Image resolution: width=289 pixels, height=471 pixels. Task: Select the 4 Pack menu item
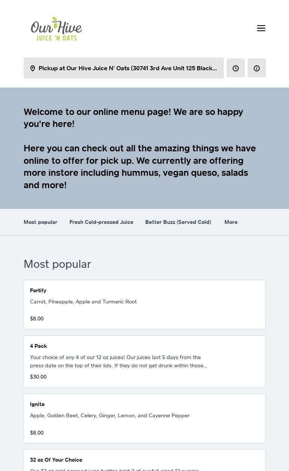[144, 361]
